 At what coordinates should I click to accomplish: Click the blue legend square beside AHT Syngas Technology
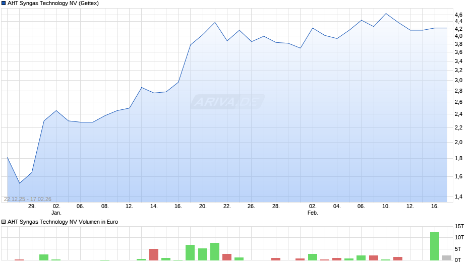pyautogui.click(x=4, y=4)
